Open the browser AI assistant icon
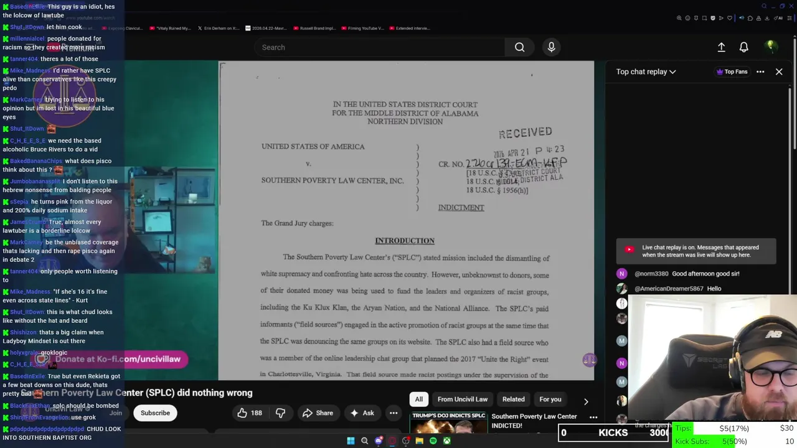The image size is (797, 448). point(778,18)
